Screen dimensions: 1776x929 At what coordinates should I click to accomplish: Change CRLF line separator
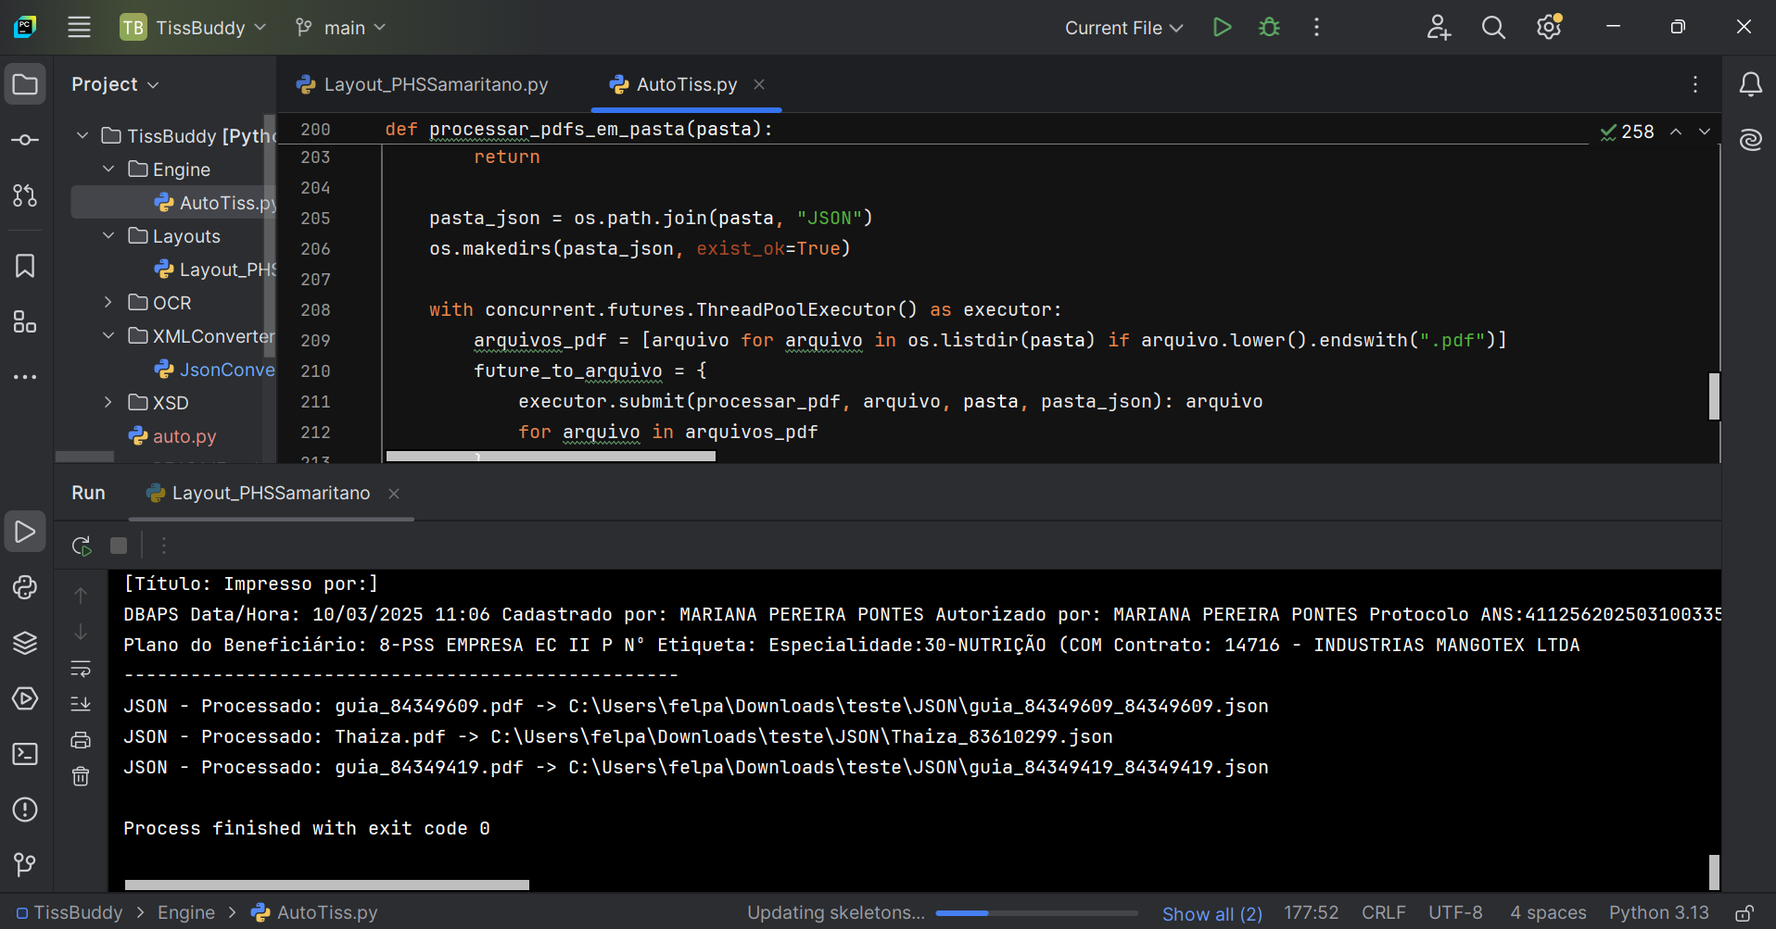coord(1383,913)
